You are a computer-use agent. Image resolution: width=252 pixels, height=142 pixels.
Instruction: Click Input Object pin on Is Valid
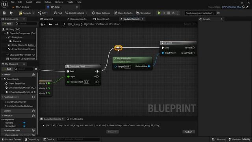tap(163, 53)
